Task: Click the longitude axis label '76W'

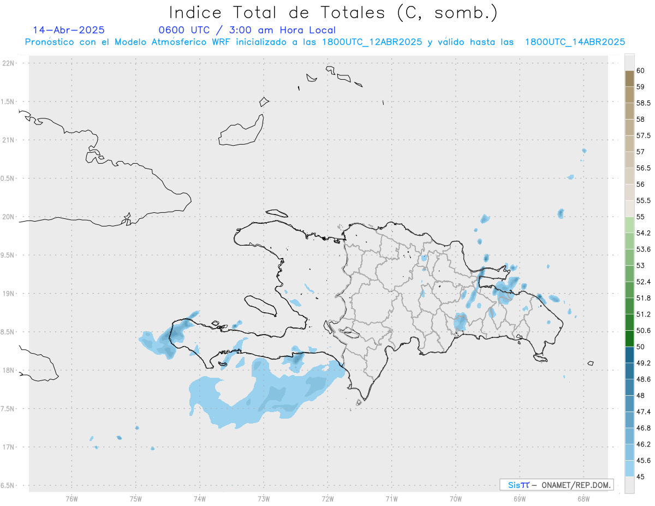Action: pyautogui.click(x=72, y=498)
